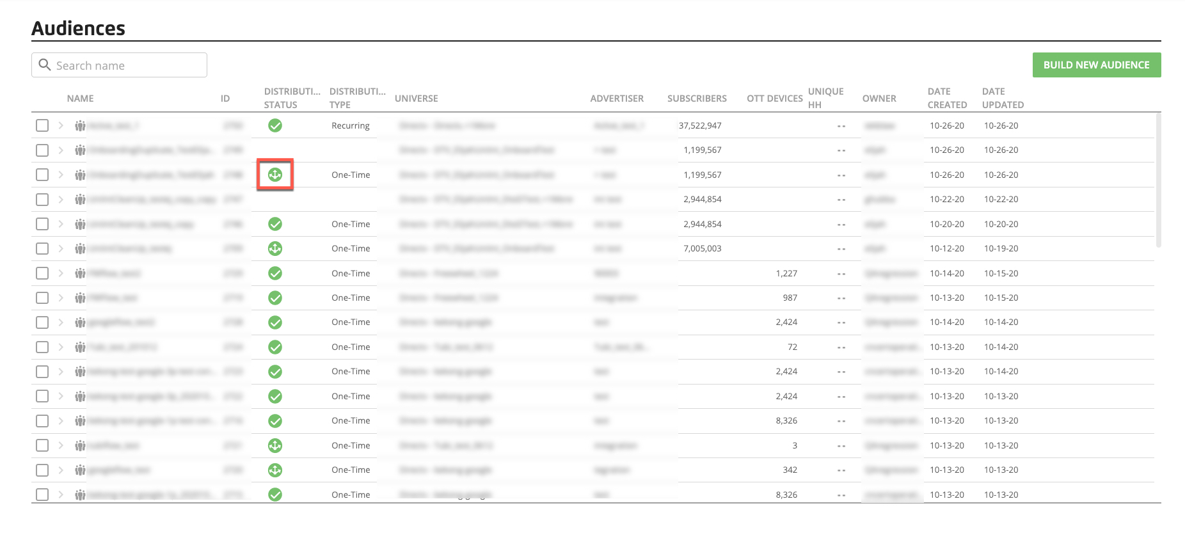Sort by the UNIVERSE column header
The image size is (1185, 540).
point(417,99)
